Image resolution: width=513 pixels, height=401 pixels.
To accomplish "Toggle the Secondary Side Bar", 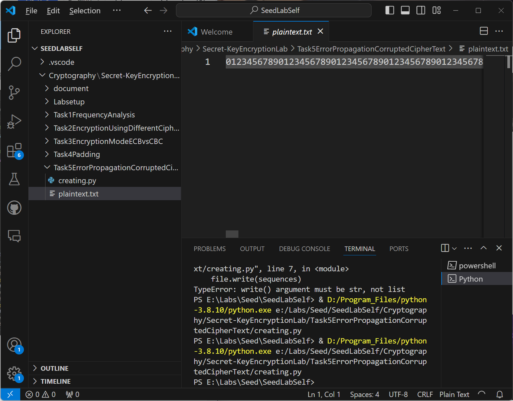I will click(421, 10).
